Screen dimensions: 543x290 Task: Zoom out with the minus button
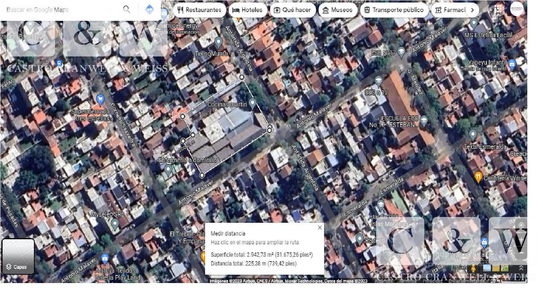click(x=521, y=252)
